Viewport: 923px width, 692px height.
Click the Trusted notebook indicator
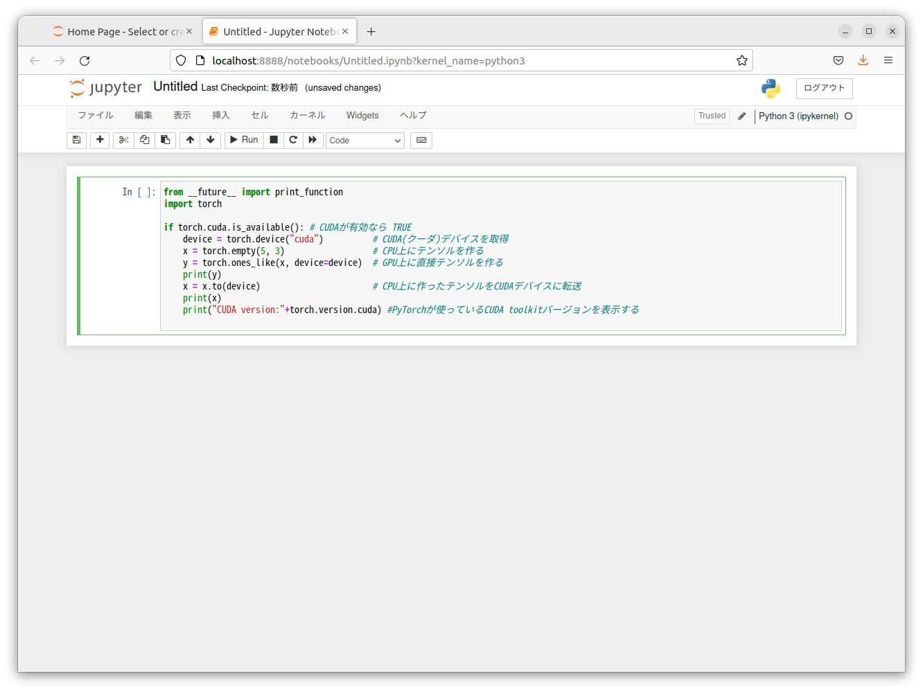[x=712, y=116]
